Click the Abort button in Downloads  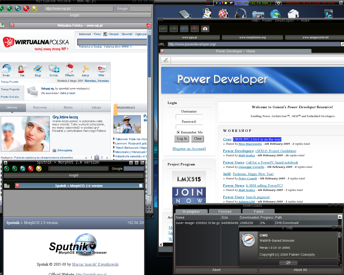pos(216,270)
